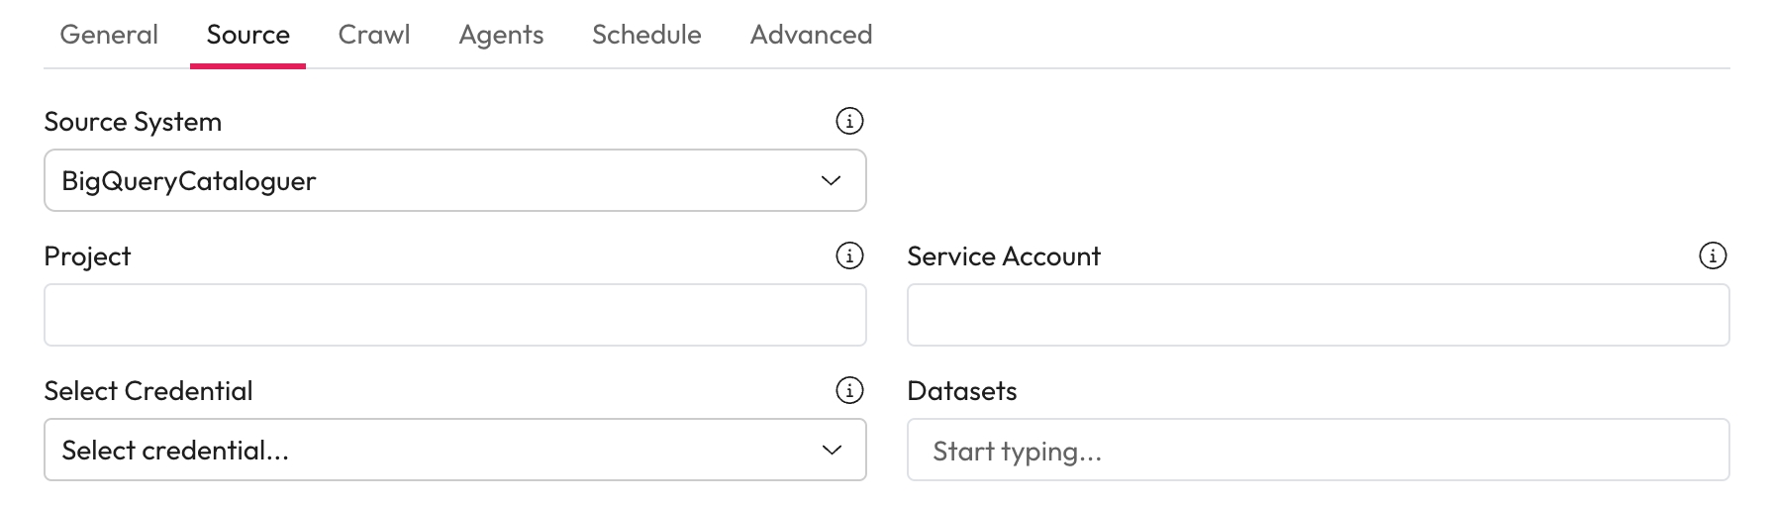
Task: Click the Select Credential info icon
Action: click(x=849, y=391)
